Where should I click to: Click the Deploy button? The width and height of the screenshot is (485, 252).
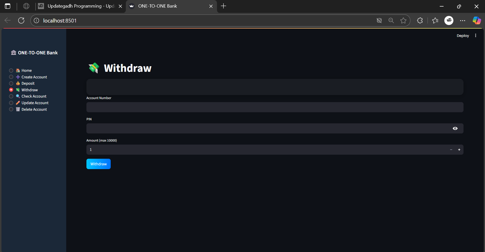click(x=463, y=36)
